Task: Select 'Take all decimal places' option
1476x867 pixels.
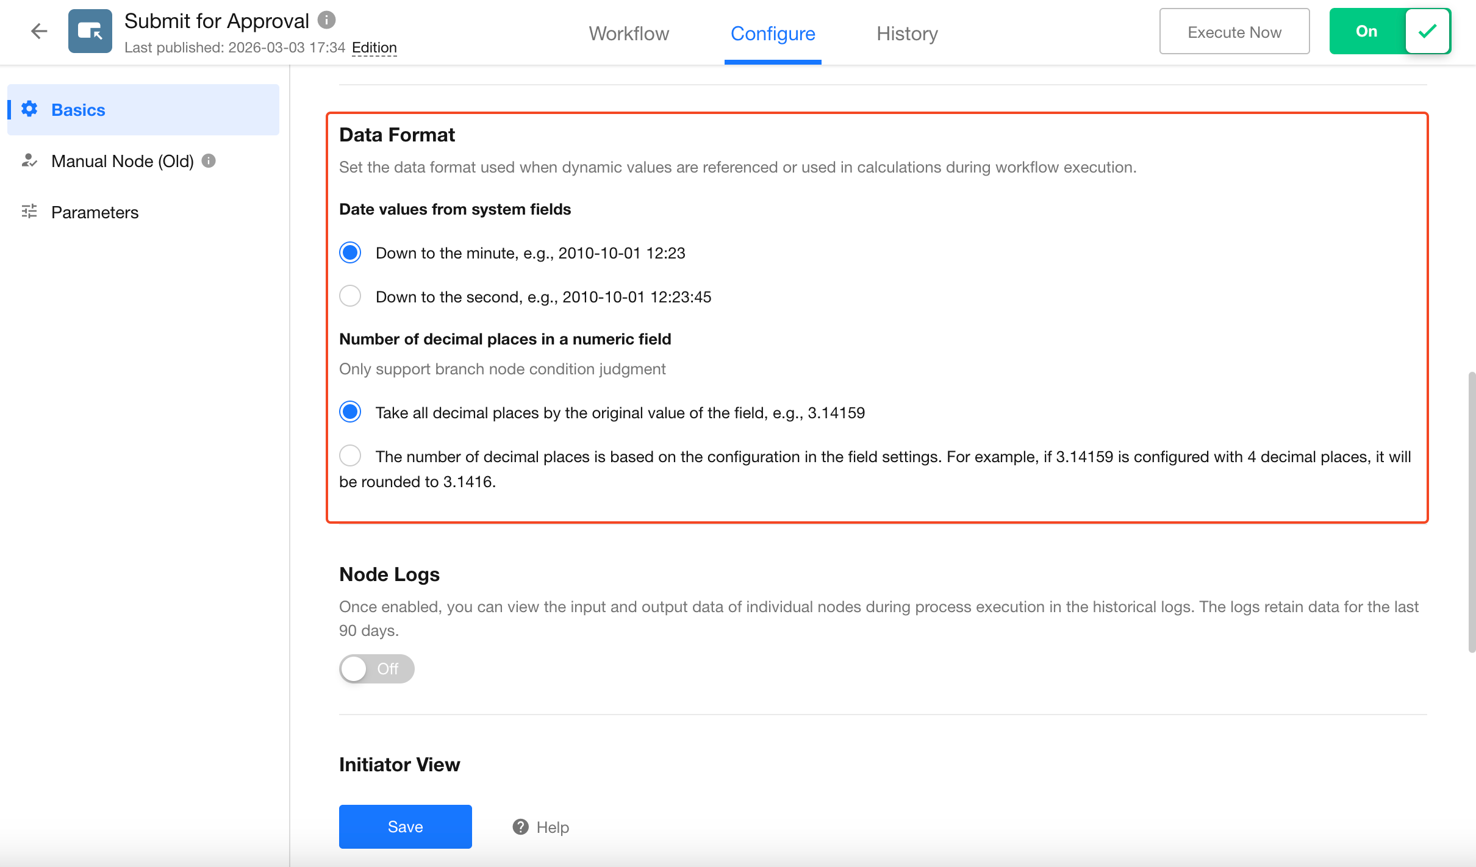Action: 350,412
